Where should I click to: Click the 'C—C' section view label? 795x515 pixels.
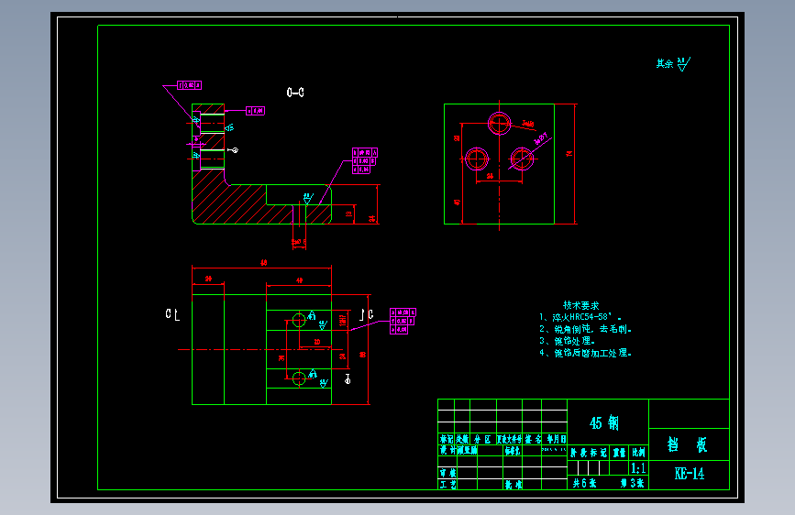point(295,93)
